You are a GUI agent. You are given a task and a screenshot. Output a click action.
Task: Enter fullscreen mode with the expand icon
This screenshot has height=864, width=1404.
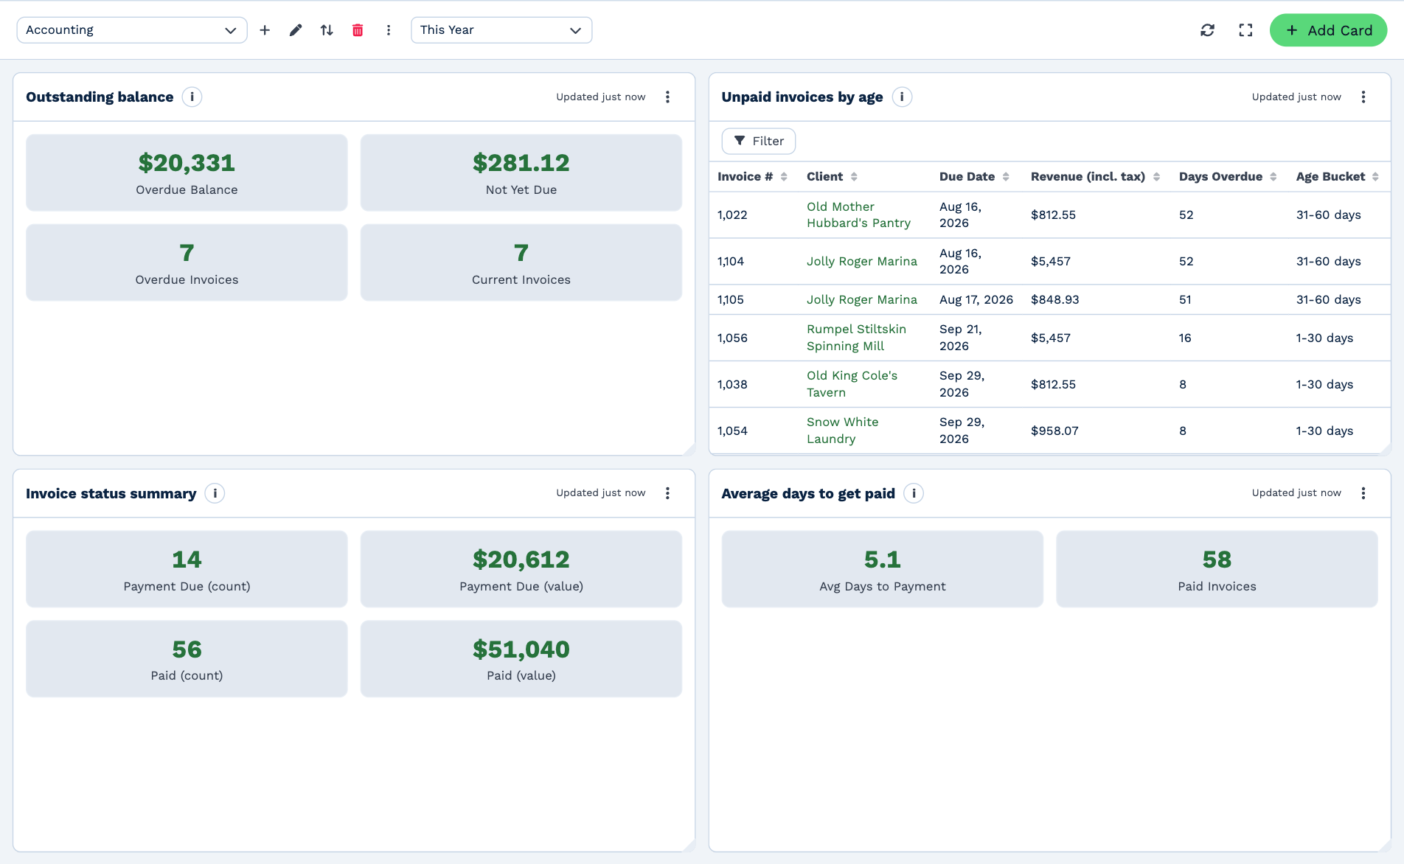pyautogui.click(x=1245, y=30)
